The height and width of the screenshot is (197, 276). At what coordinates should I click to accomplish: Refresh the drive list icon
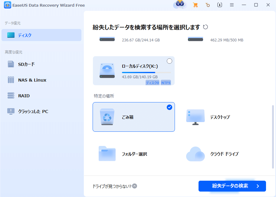pos(205,27)
